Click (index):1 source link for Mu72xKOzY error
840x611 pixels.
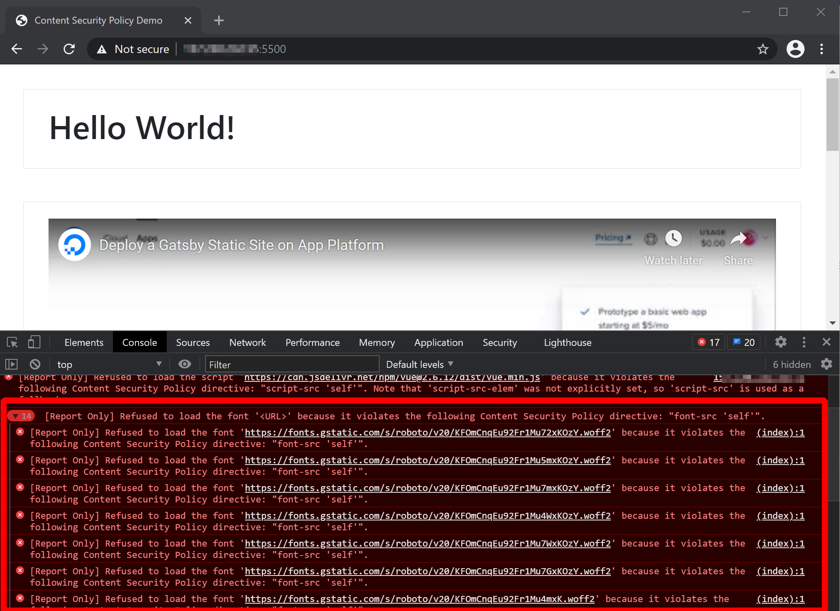pos(780,432)
